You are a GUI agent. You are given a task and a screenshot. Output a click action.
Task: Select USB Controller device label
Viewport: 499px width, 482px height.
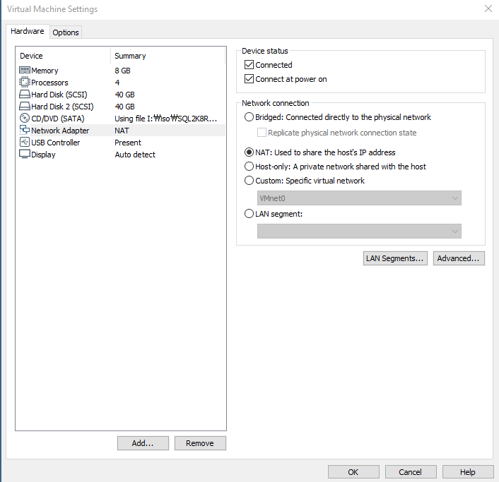point(56,143)
